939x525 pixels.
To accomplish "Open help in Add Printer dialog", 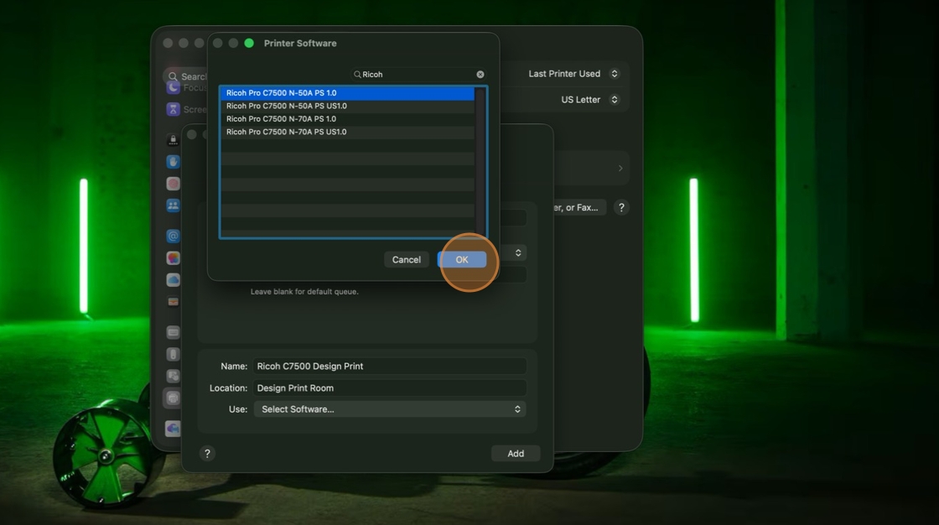I will [x=207, y=454].
